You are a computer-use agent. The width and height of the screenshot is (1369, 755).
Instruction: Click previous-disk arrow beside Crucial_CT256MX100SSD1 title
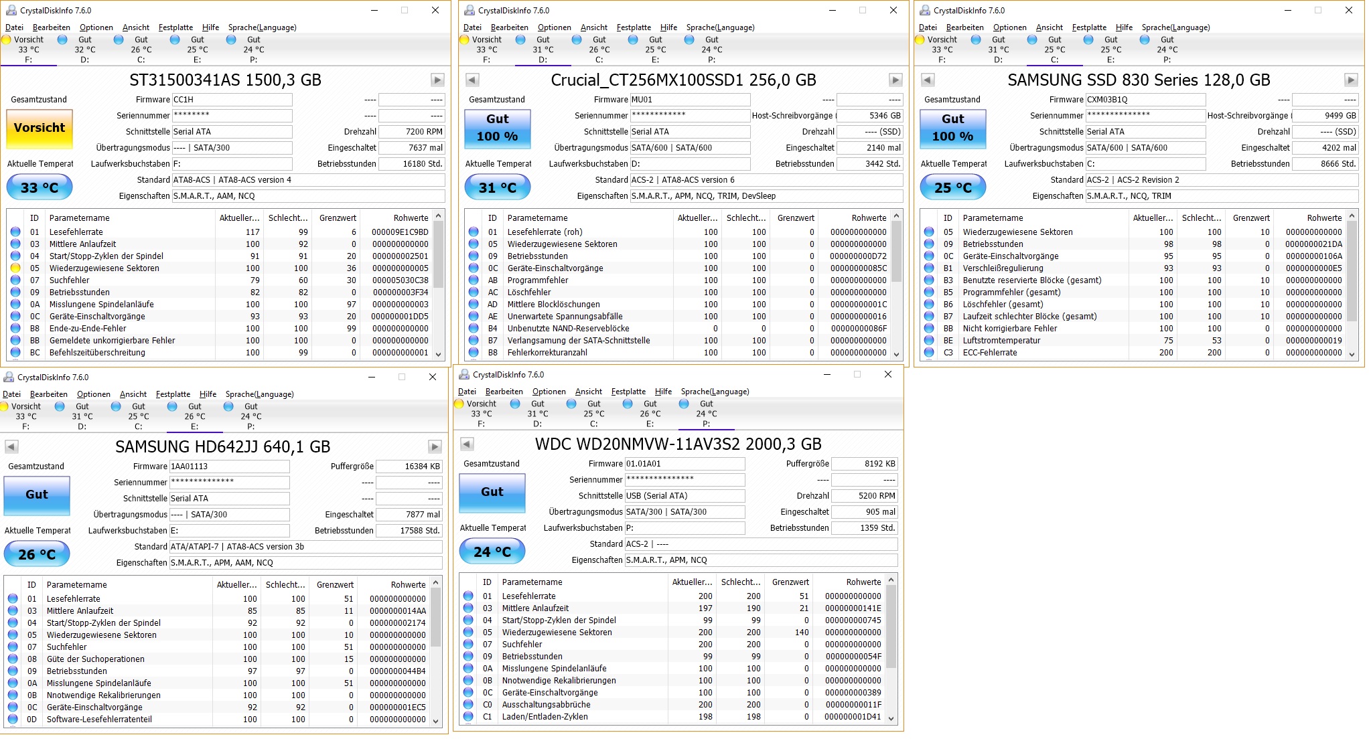pos(472,80)
